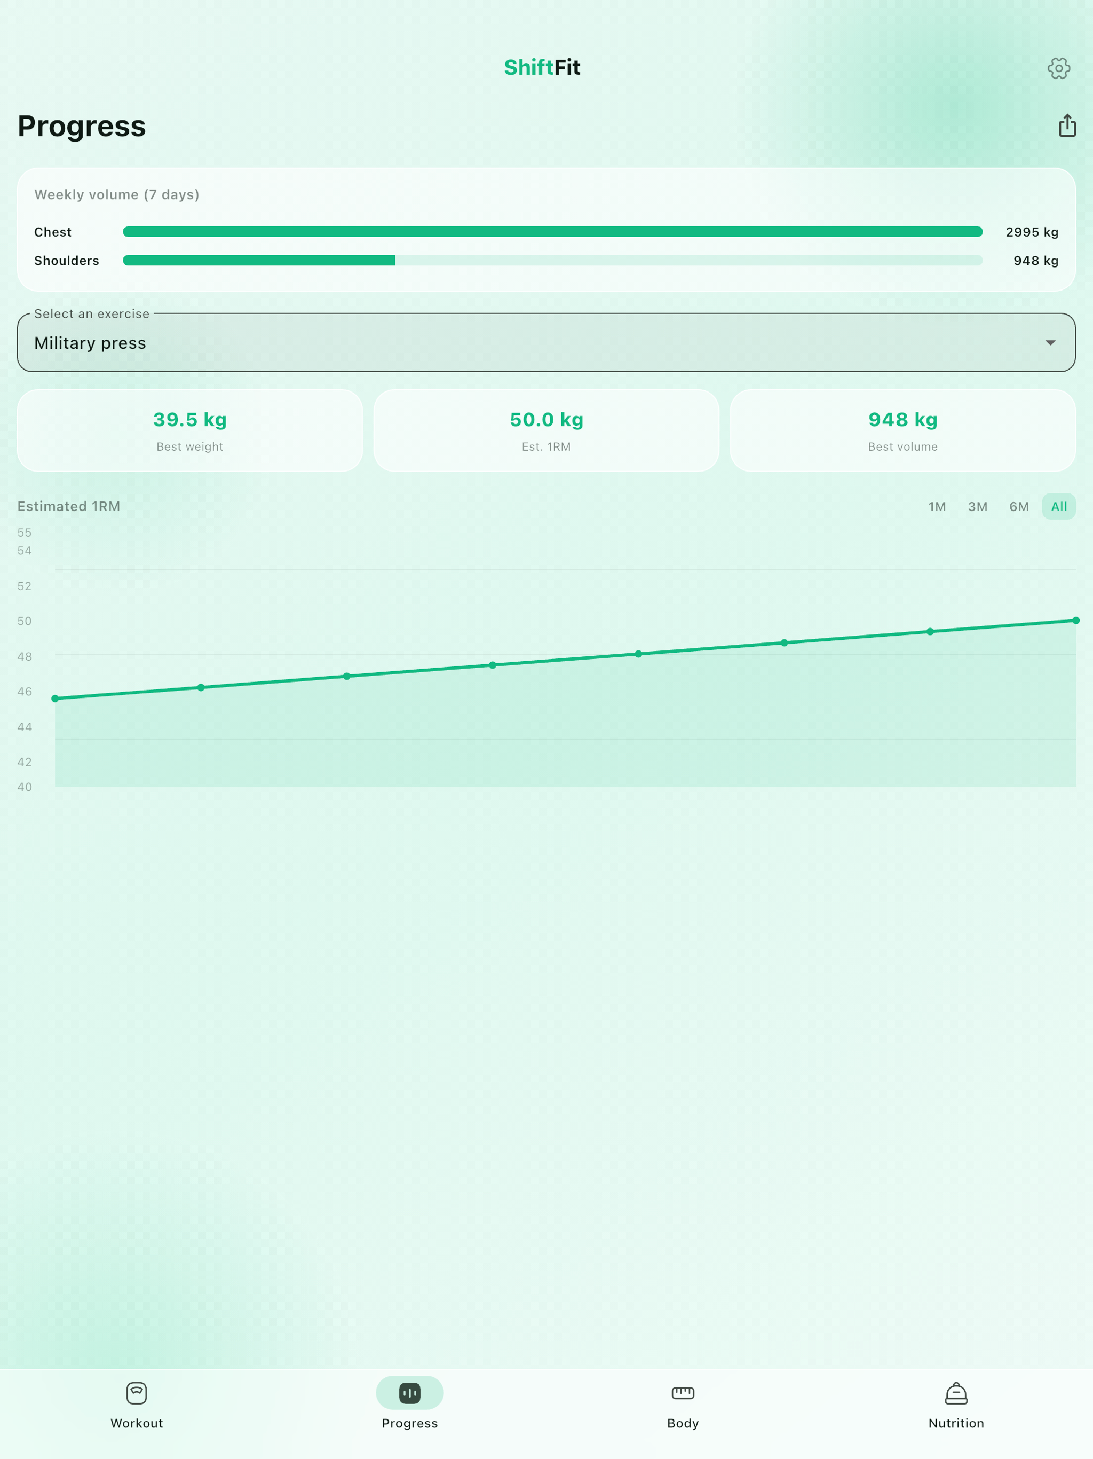
Task: Tap the share icon beside Progress
Action: tap(1067, 125)
